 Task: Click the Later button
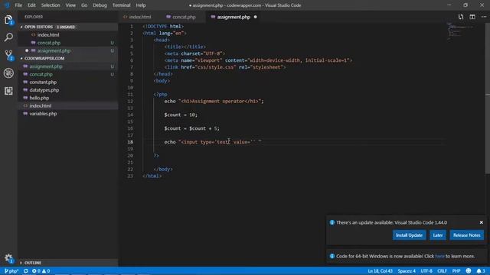click(437, 235)
